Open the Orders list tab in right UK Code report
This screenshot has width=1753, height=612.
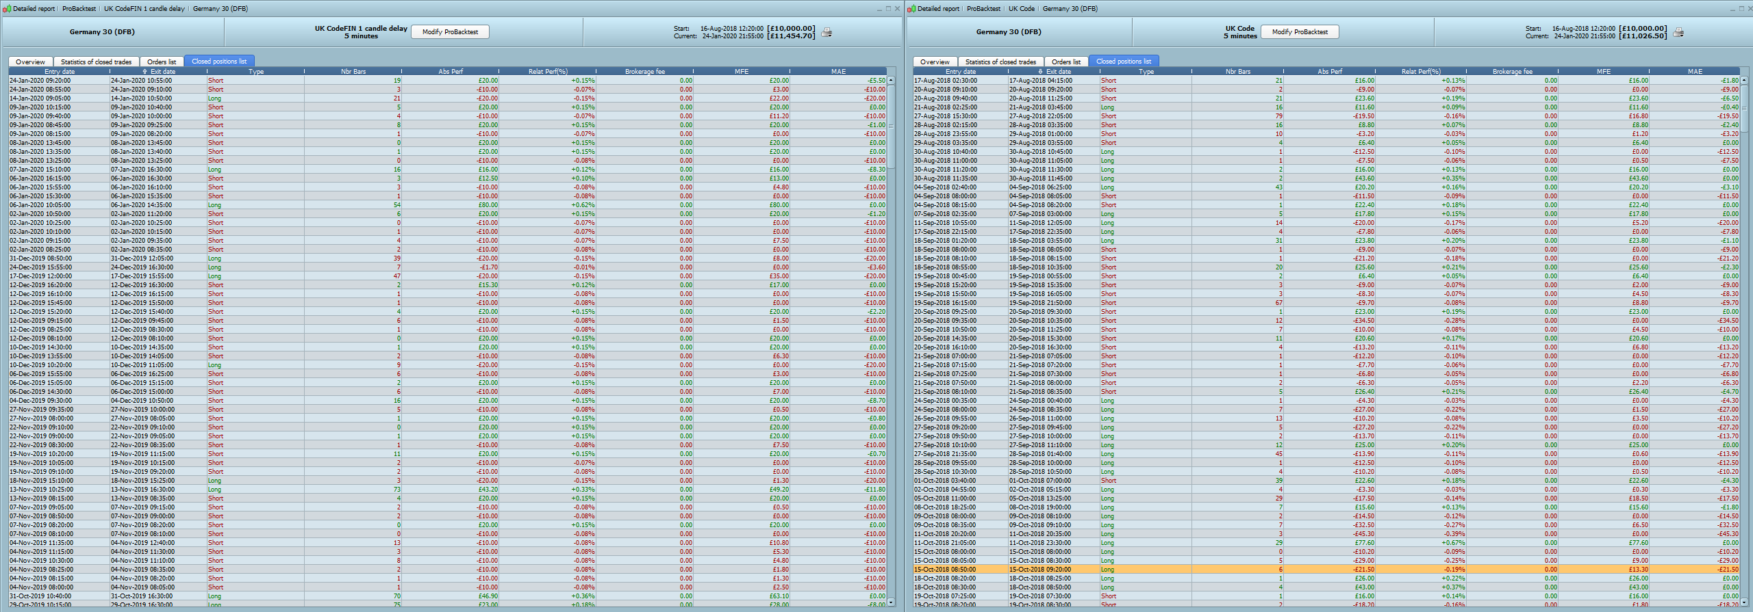pos(1066,62)
